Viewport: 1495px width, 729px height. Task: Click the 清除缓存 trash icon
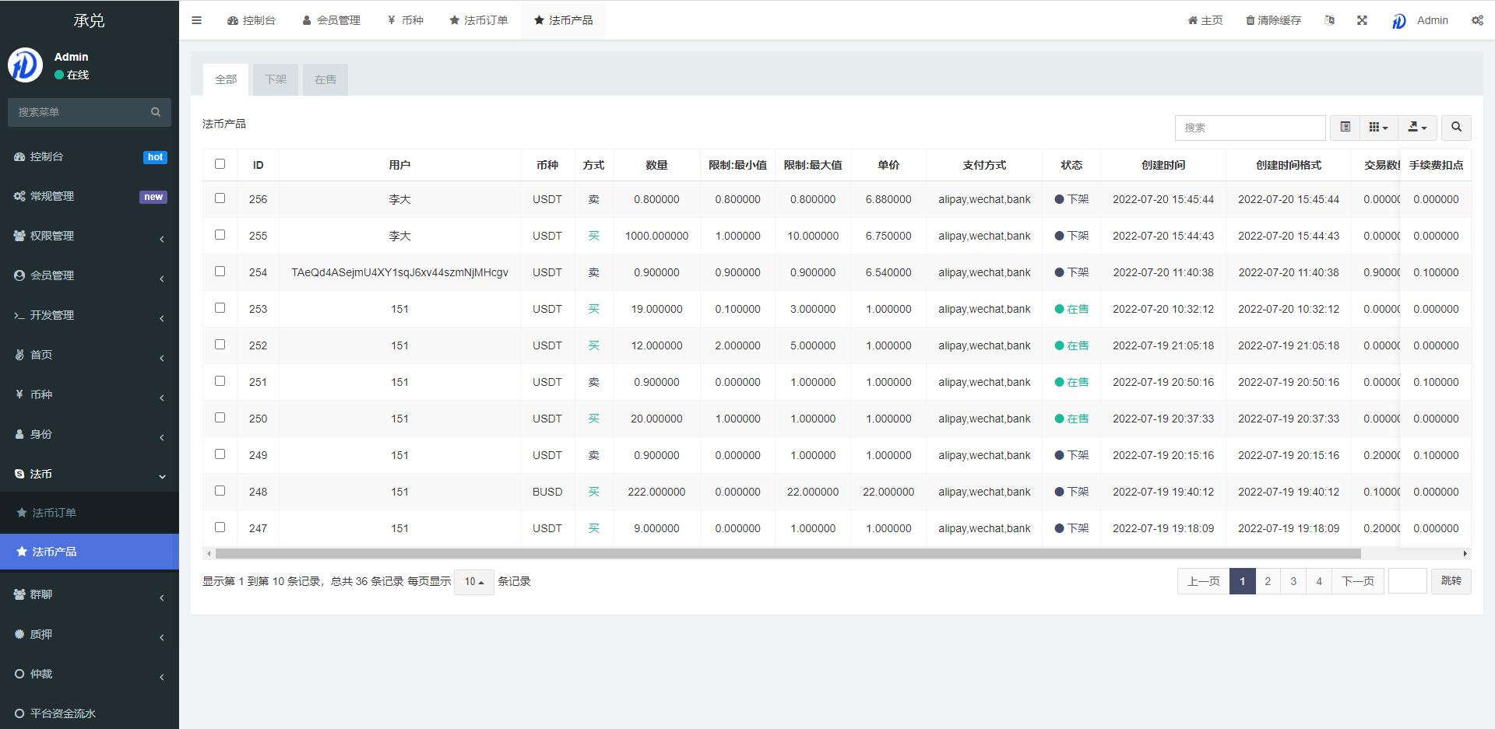point(1250,20)
